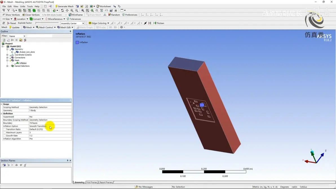Click the Thicken annotations button
This screenshot has width=336, height=189.
point(159,23)
